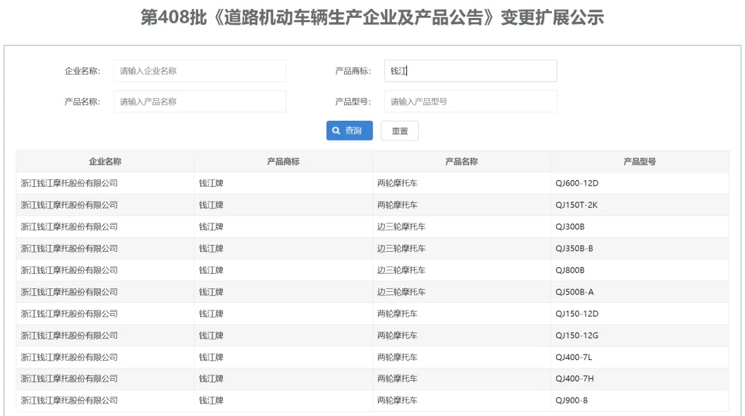Screen dimensions: 745x416
Task: Click 钱江牌 in the QJ150T-2K row
Action: tap(211, 205)
